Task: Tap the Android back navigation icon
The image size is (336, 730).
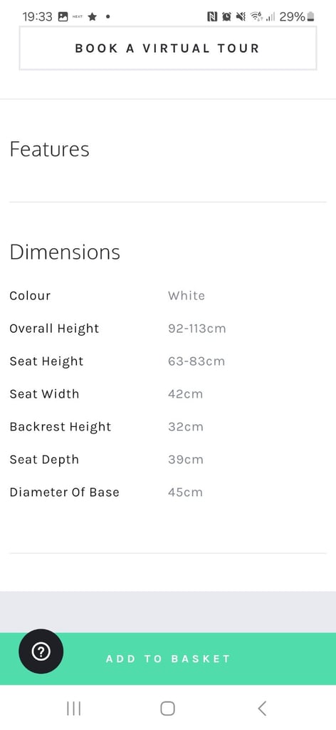Action: point(262,708)
